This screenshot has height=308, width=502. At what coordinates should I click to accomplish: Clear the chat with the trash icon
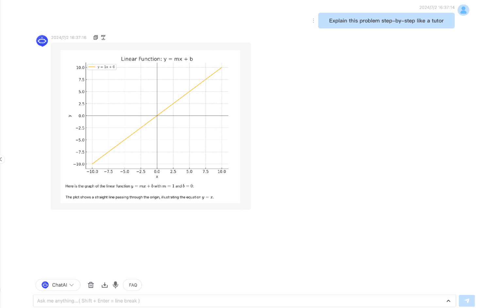tap(91, 285)
